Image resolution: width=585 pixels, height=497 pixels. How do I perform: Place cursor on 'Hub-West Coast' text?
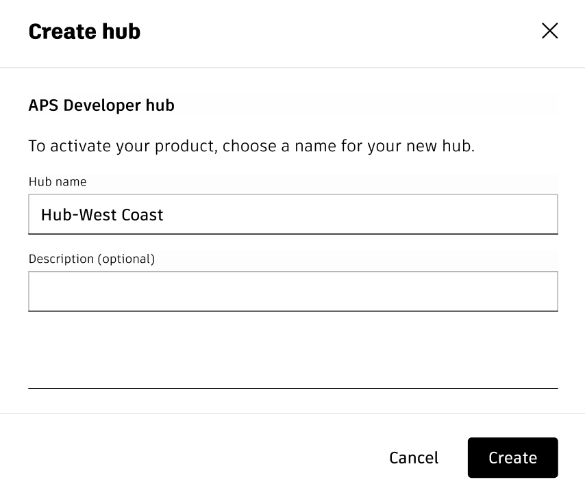102,215
